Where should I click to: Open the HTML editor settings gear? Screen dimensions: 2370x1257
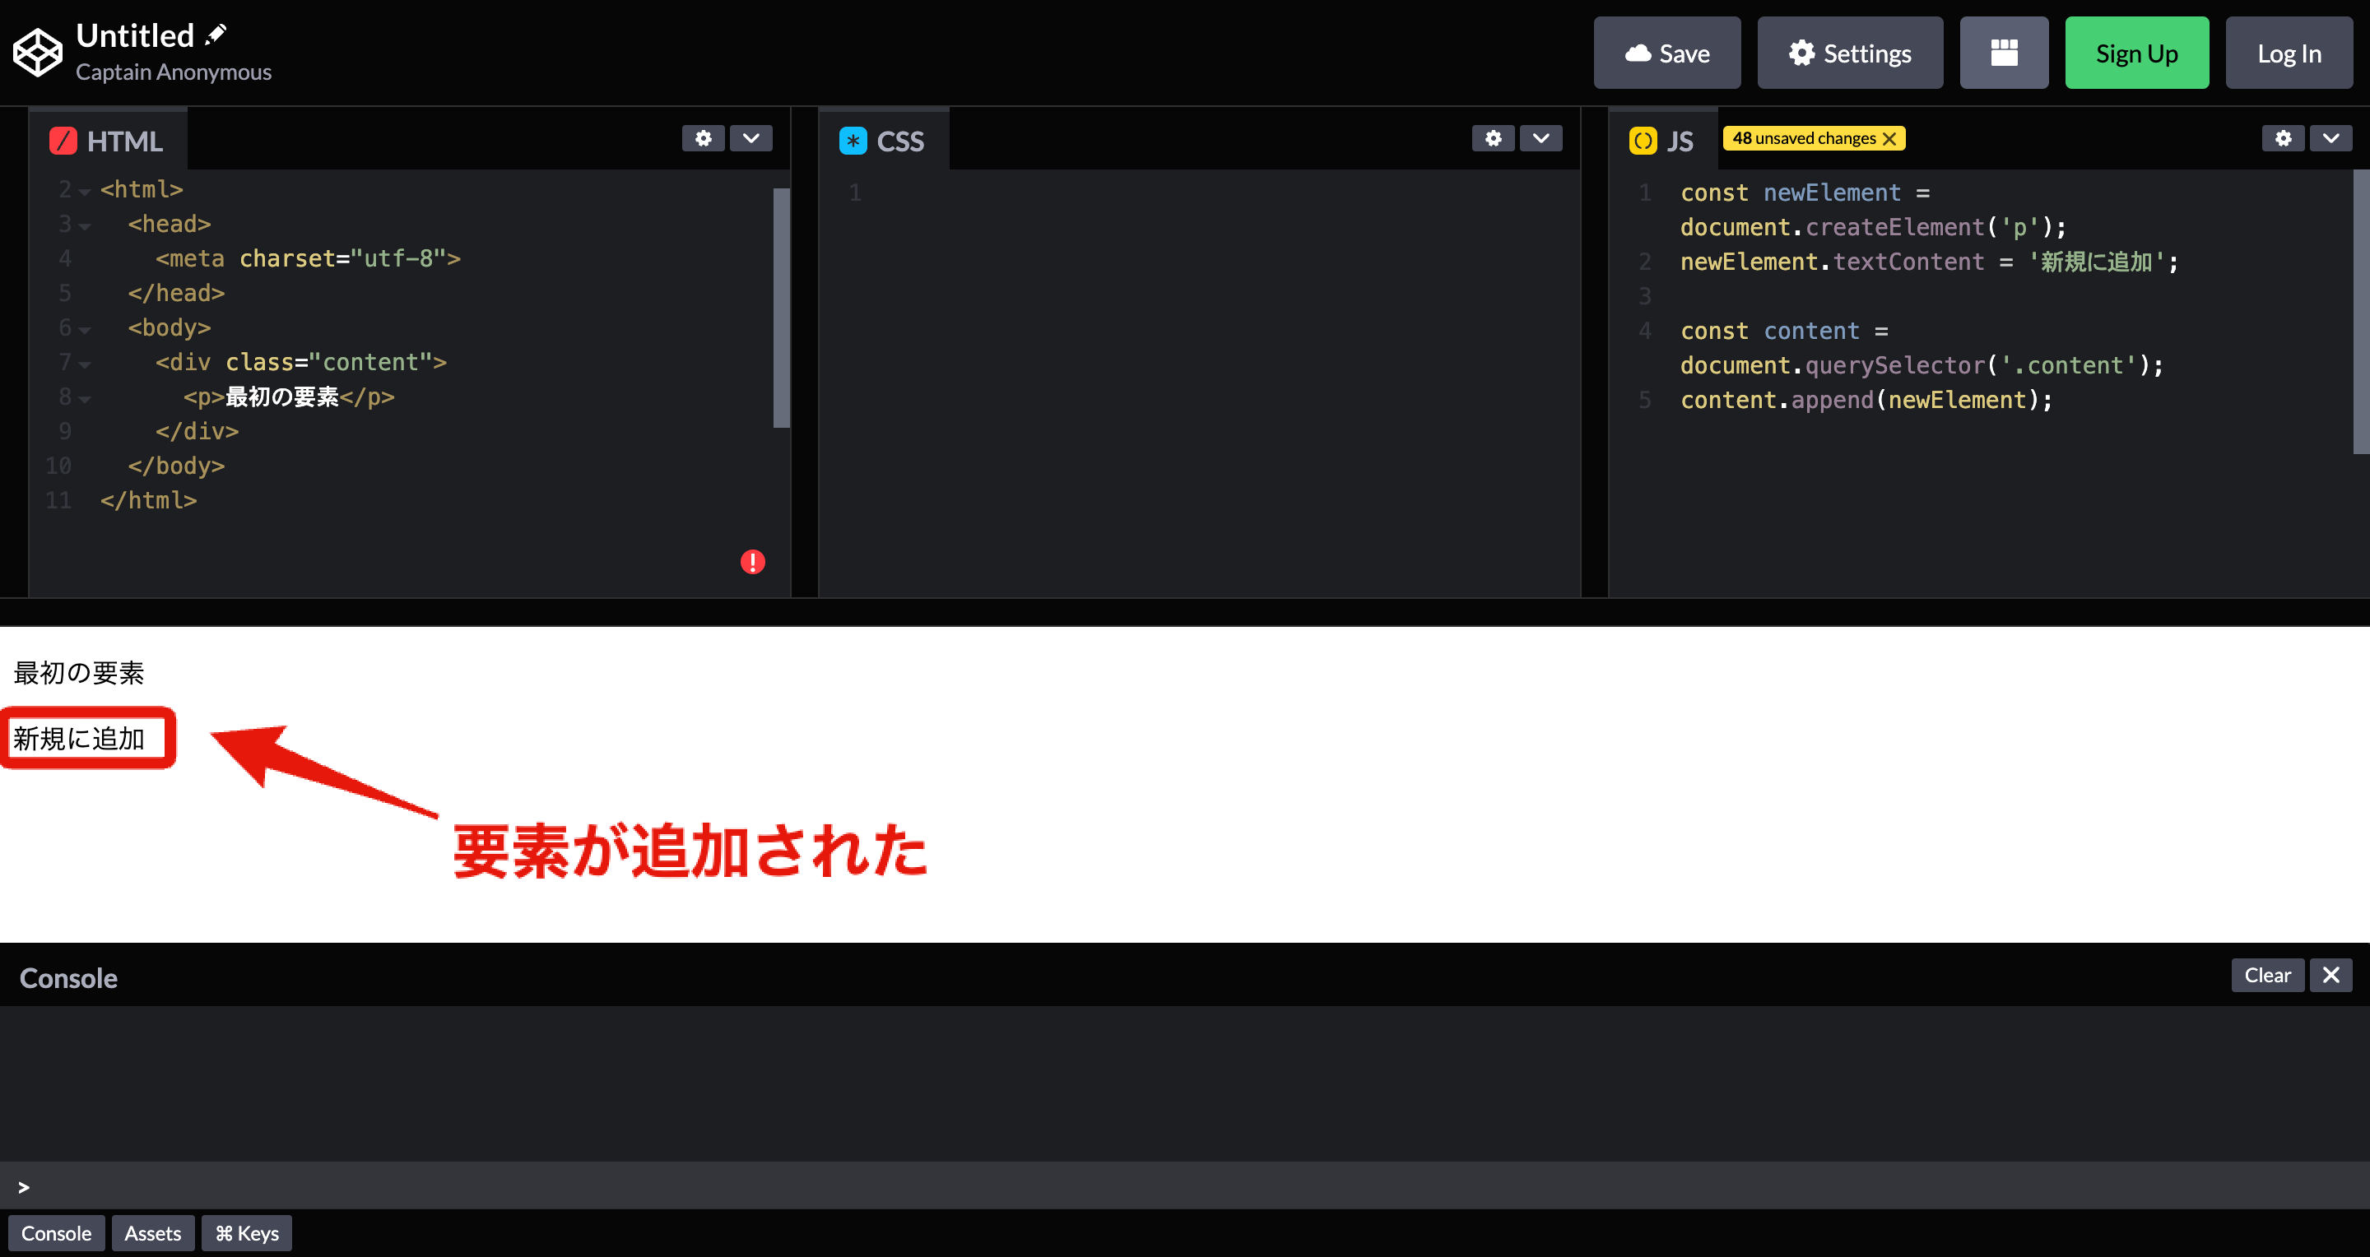pyautogui.click(x=703, y=138)
